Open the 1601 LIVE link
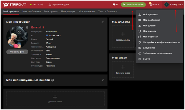Image resolution: width=185 pixels, height=110 pixels. click(x=37, y=5)
